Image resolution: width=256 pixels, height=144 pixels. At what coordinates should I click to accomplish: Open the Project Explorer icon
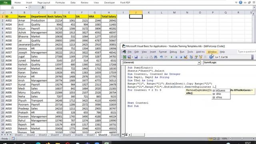click(x=191, y=57)
